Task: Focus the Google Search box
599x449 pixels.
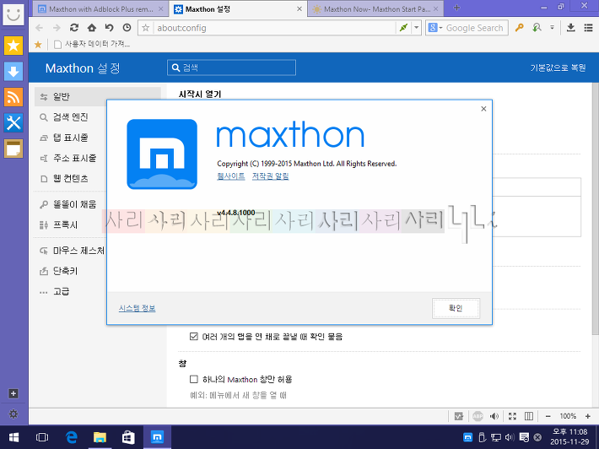Action: tap(476, 28)
